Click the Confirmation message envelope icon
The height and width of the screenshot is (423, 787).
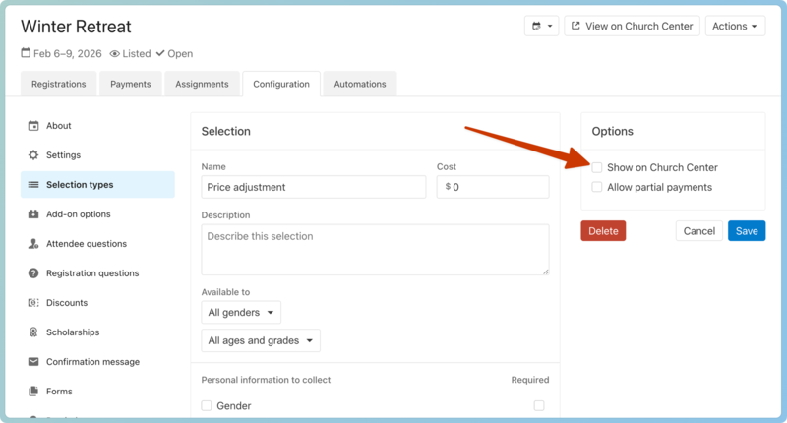33,362
